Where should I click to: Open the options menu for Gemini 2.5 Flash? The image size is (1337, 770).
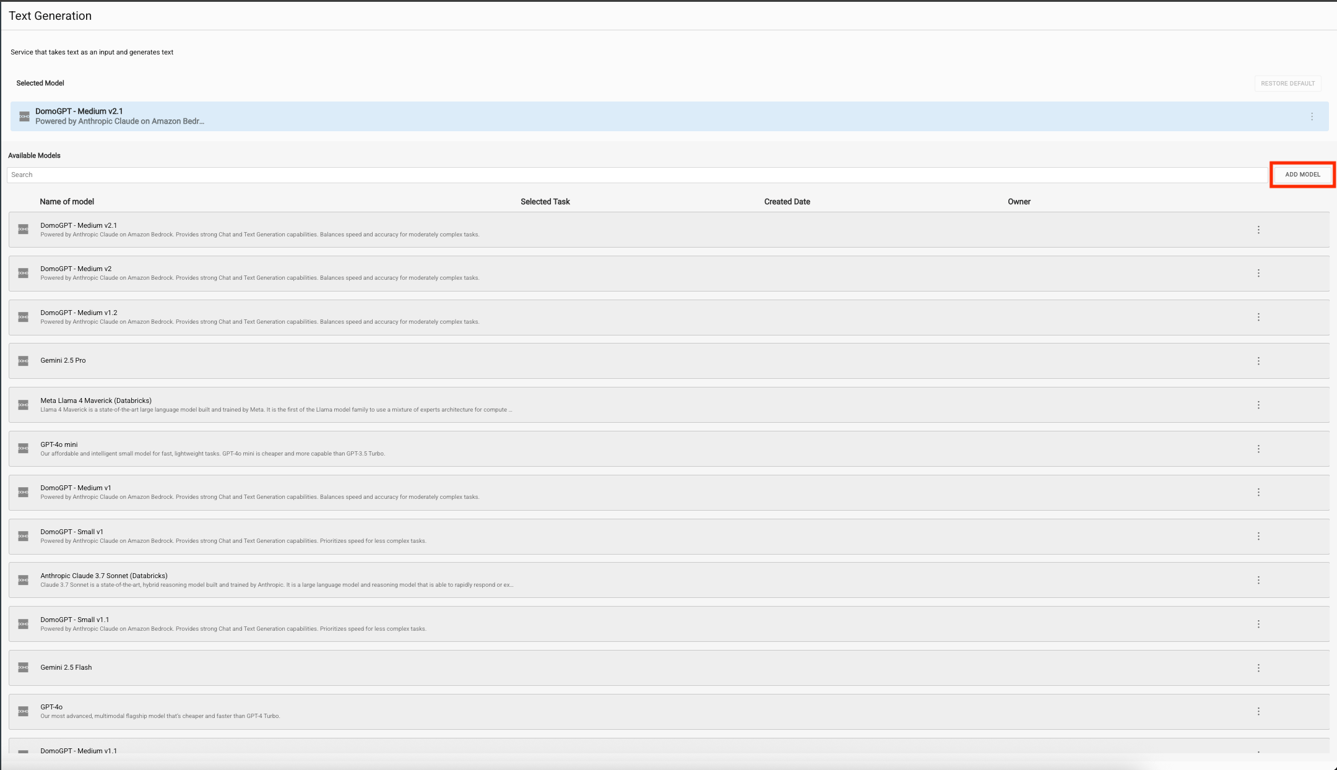pyautogui.click(x=1258, y=668)
